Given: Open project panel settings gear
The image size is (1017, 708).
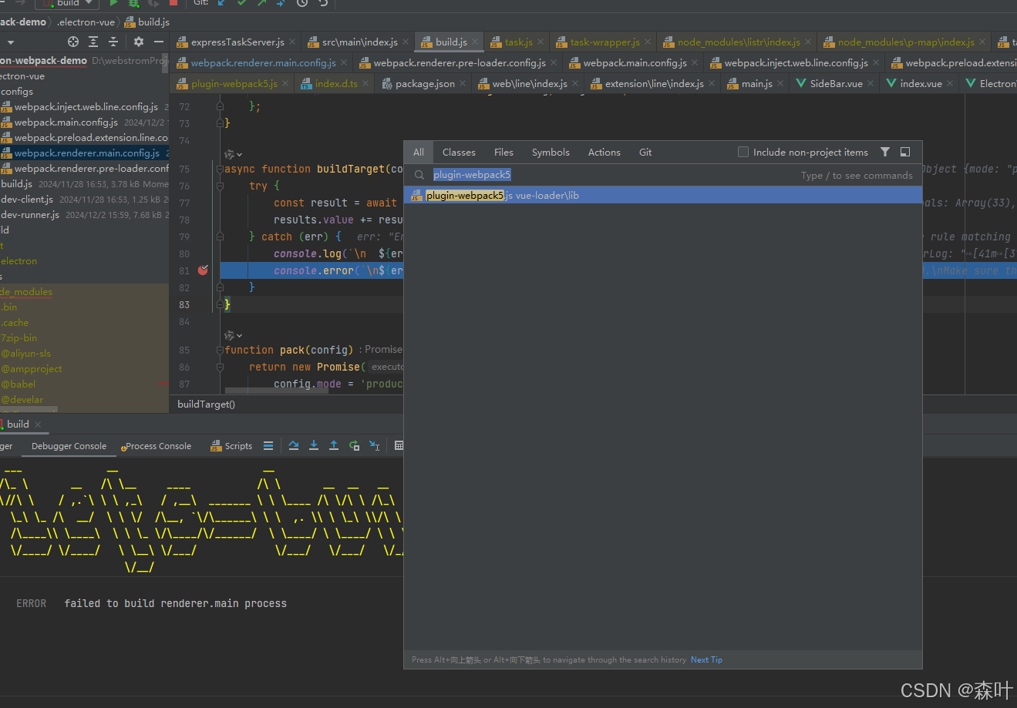Looking at the screenshot, I should pos(139,42).
